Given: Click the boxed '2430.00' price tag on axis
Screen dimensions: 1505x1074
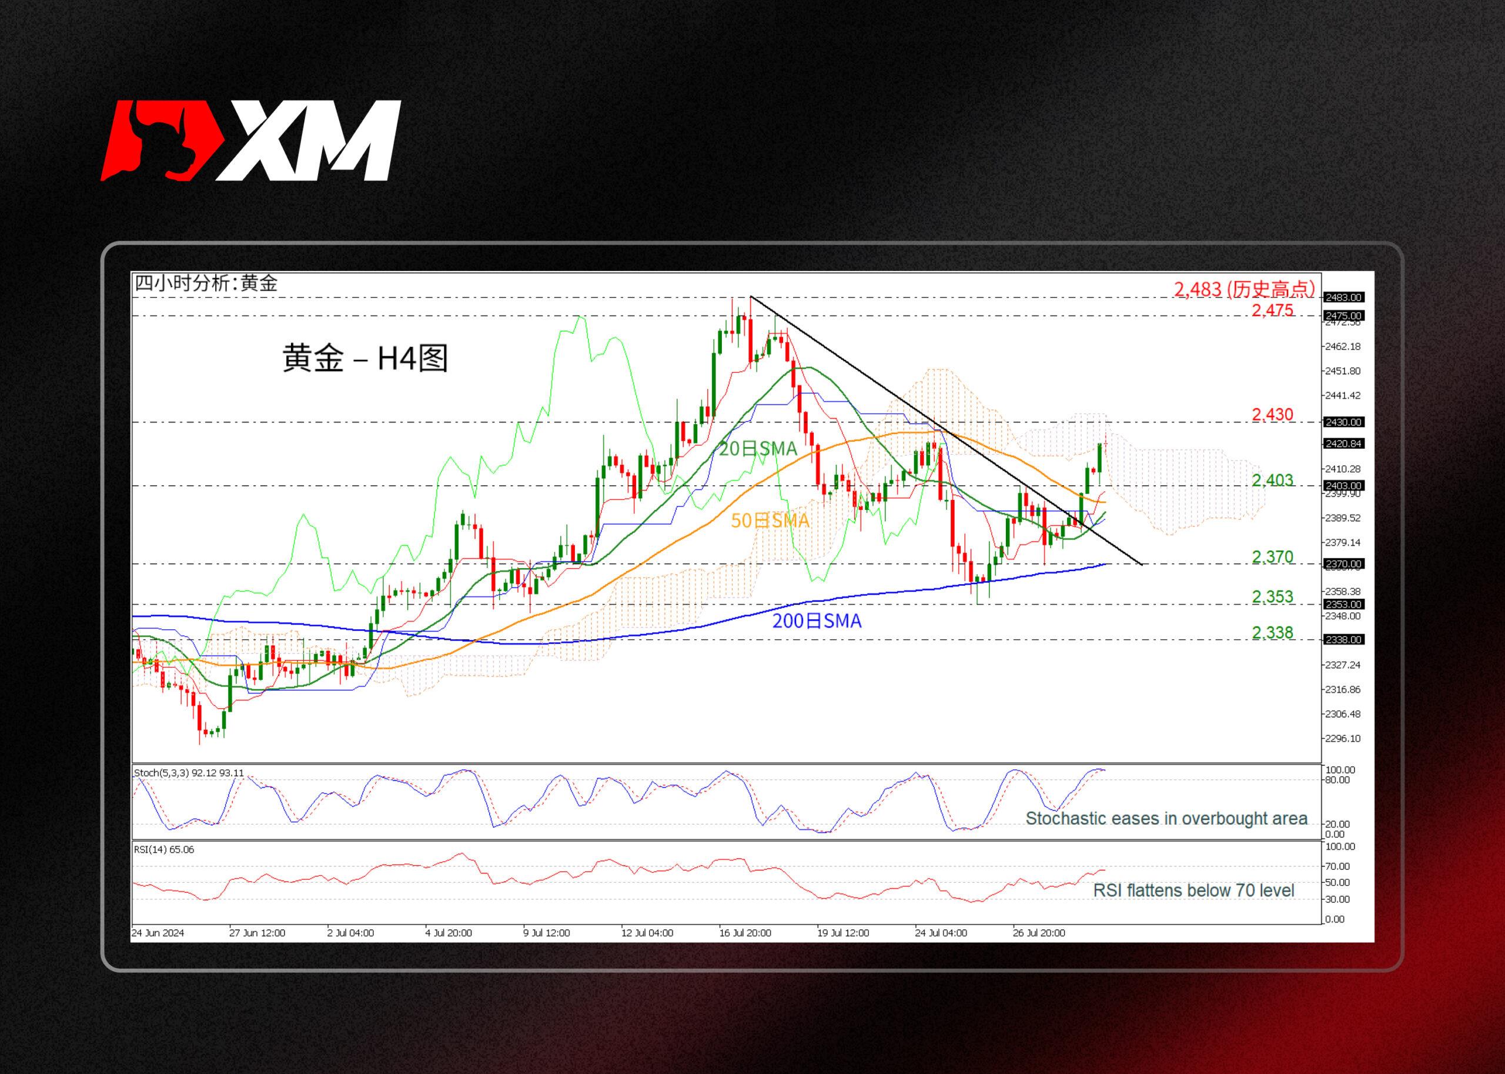Looking at the screenshot, I should (x=1344, y=422).
